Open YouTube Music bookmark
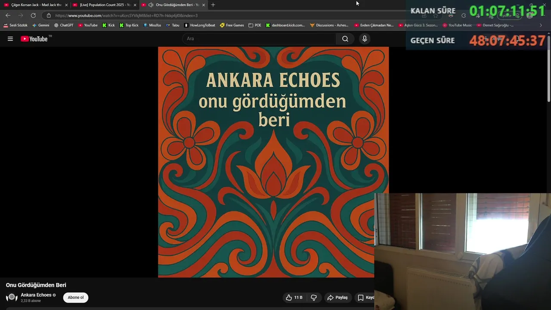The image size is (551, 310). point(458,25)
